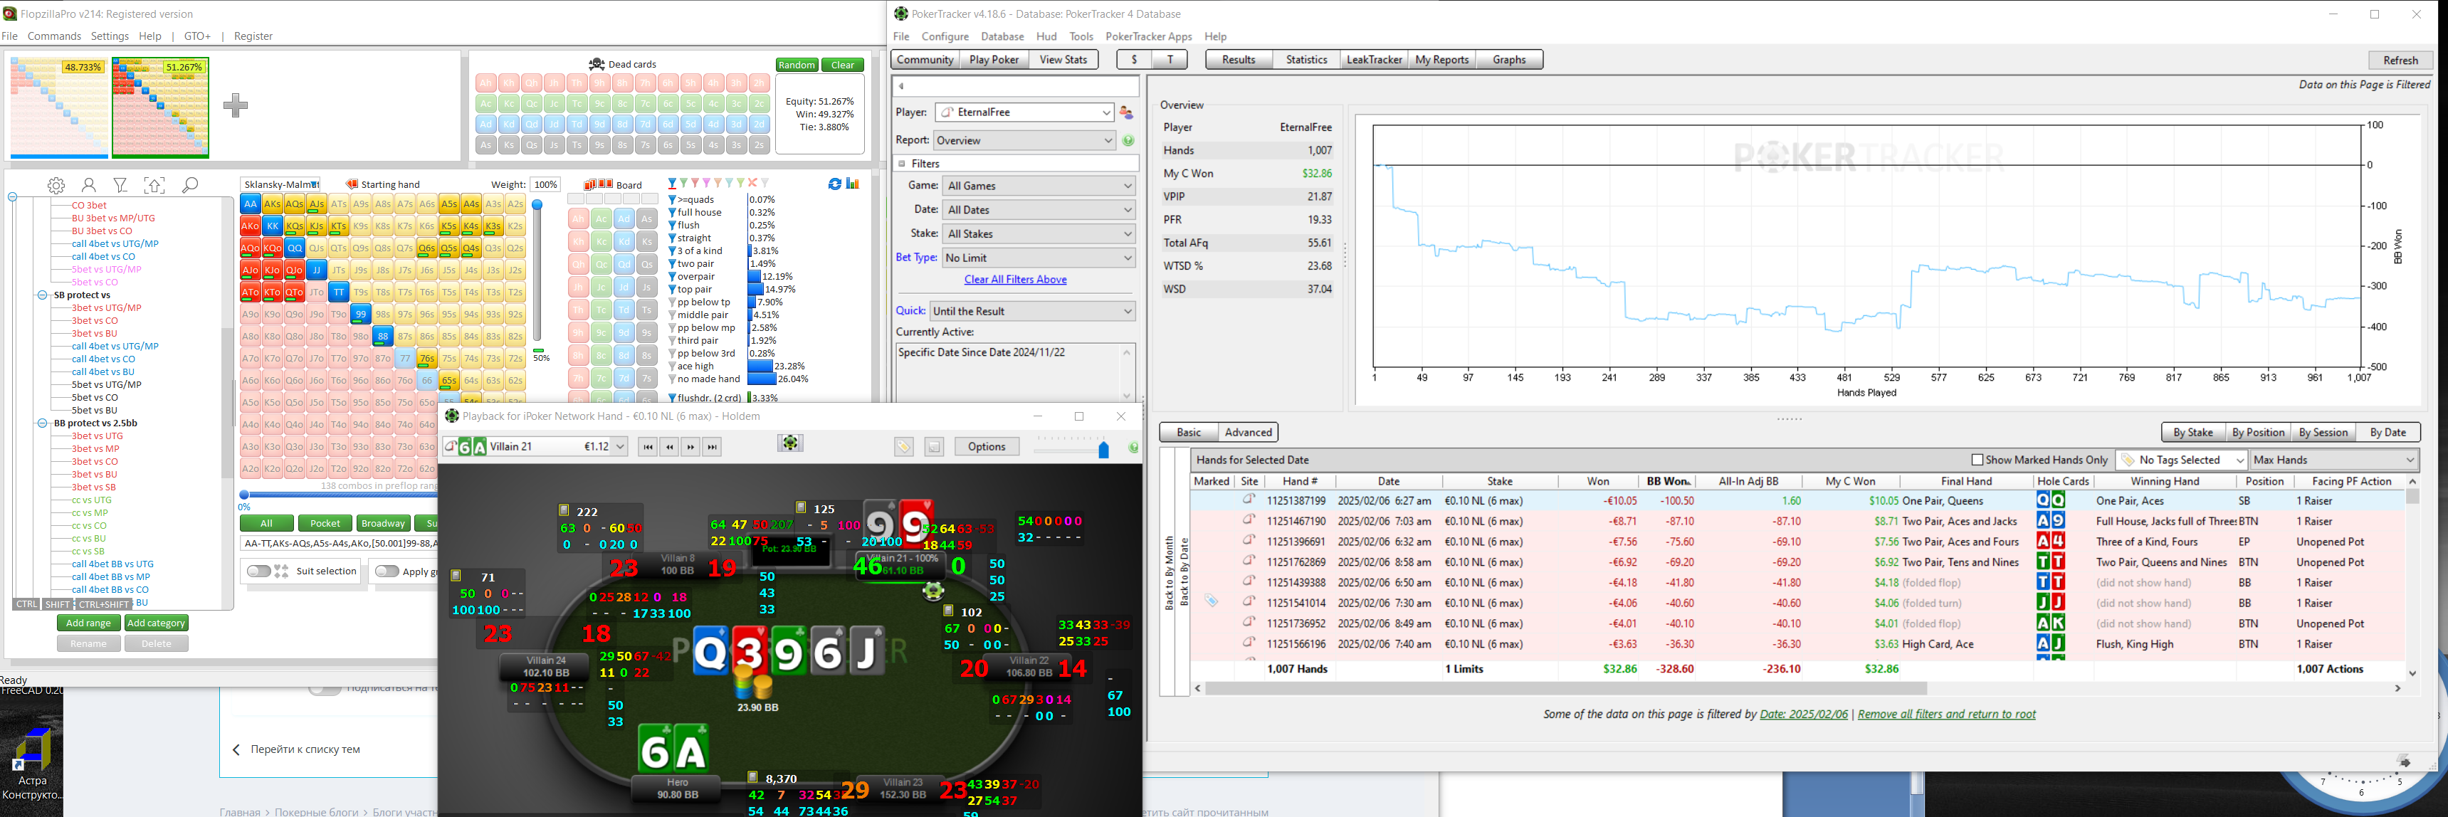Click the blue refresh arrows icon in statistics panel
This screenshot has height=817, width=2448.
[x=834, y=184]
